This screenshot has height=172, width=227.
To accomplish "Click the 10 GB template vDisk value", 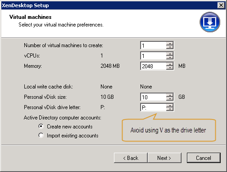I will point(107,97).
